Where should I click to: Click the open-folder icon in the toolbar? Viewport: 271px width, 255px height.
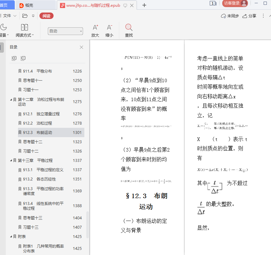25,16
